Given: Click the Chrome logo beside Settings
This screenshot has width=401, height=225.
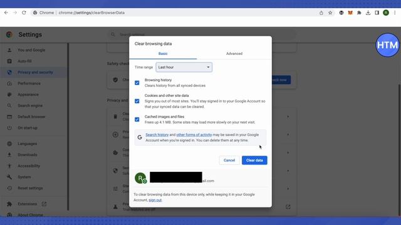Looking at the screenshot, I should (x=9, y=34).
